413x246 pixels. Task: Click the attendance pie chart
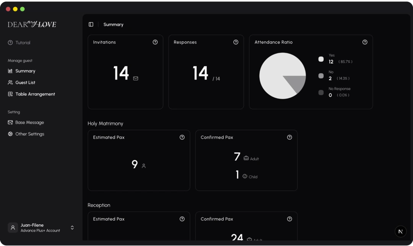283,76
